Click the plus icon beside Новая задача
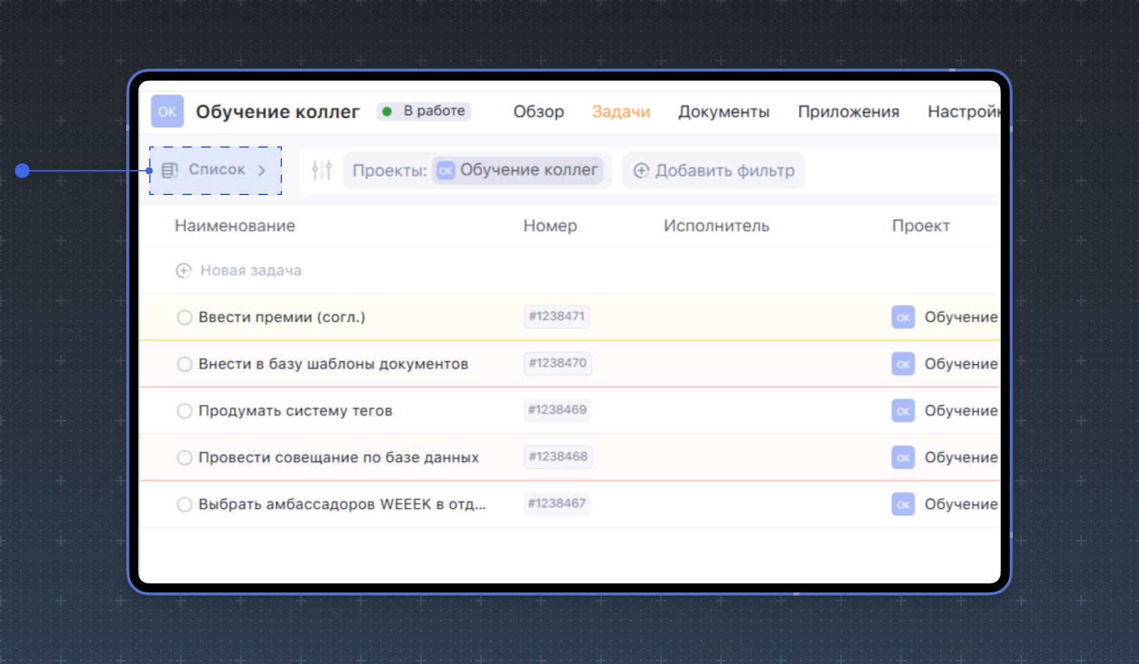 183,270
